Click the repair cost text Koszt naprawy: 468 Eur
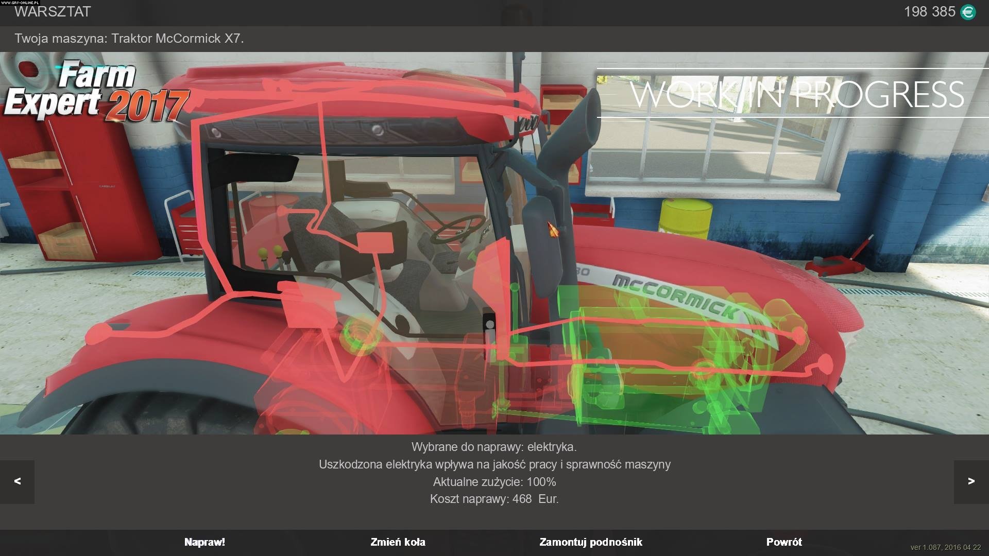 pos(494,498)
